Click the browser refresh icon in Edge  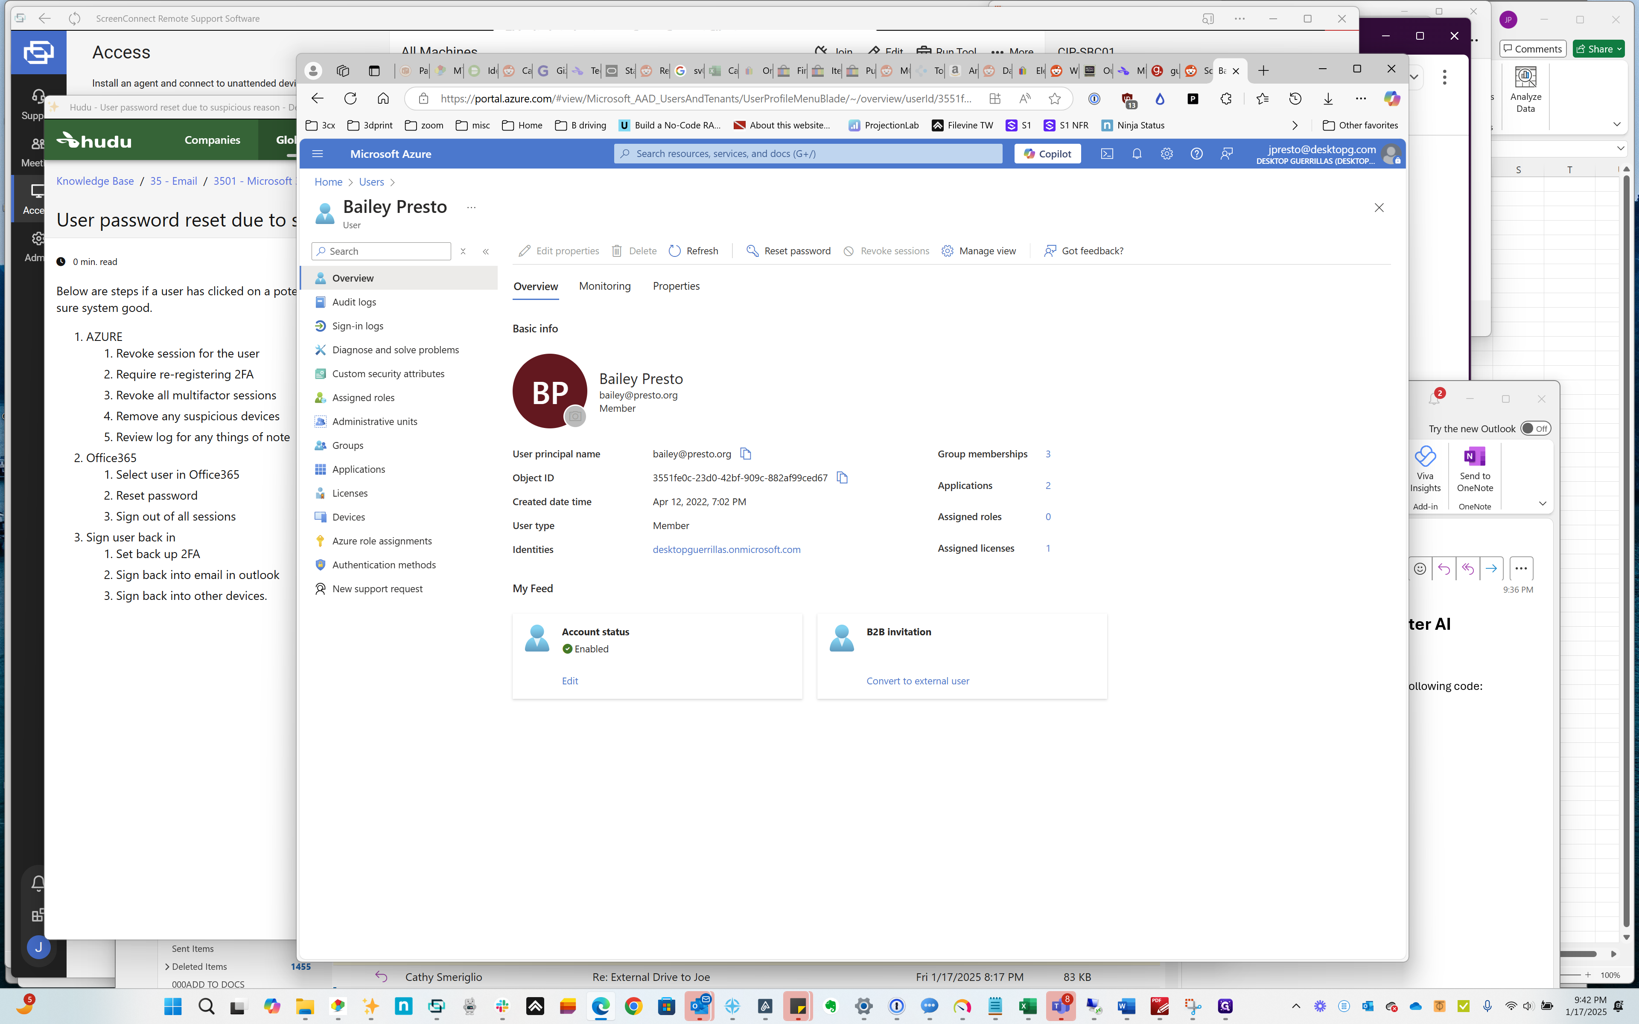(350, 99)
